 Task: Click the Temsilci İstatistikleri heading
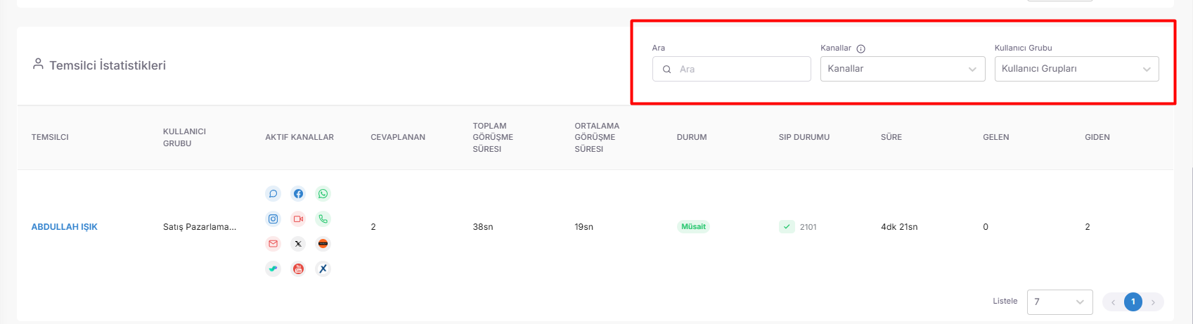[108, 65]
